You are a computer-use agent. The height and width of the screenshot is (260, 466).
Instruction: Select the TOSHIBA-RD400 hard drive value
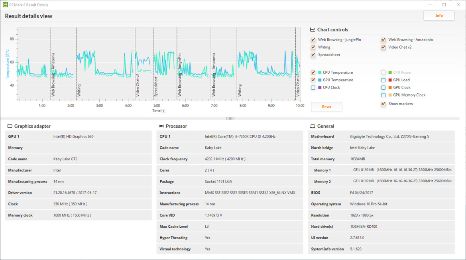point(364,227)
